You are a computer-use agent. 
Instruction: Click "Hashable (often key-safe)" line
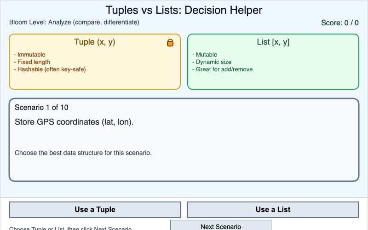click(x=52, y=69)
